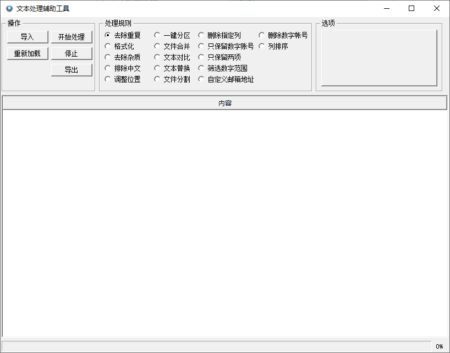The width and height of the screenshot is (450, 353).
Task: Pick 只保留数字账号 option
Action: [x=226, y=46]
